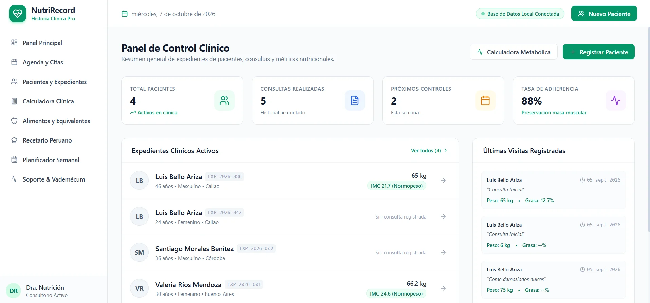Viewport: 650px width, 303px height.
Task: Click the Dra. Nutrición profile name
Action: 45,288
